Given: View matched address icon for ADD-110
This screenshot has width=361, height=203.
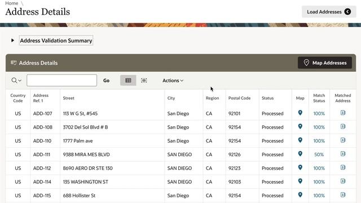Looking at the screenshot, I should pyautogui.click(x=343, y=140).
